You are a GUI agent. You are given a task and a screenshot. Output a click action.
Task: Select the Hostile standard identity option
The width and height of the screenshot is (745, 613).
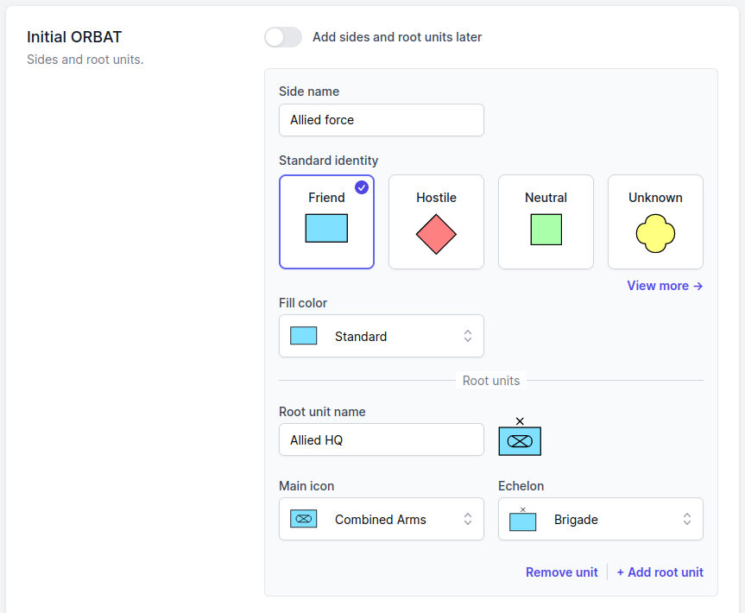(436, 222)
